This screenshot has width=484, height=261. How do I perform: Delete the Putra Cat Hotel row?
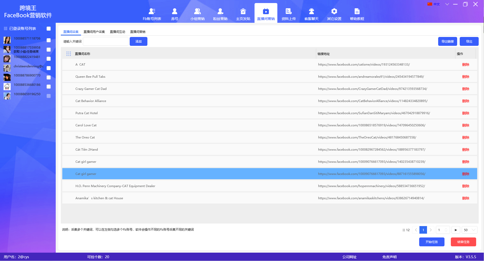[466, 113]
